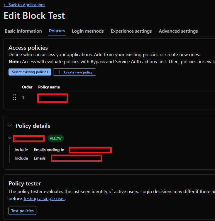Click the redacted policy name in row 1
This screenshot has width=215, height=221.
(53, 98)
